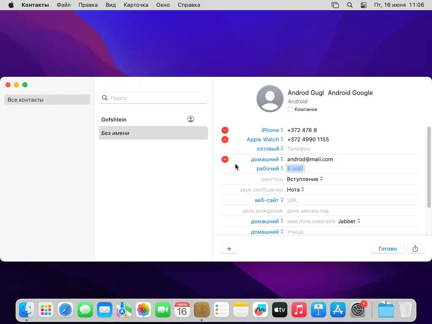The height and width of the screenshot is (324, 432).
Task: Open Maps from the Dock
Action: pyautogui.click(x=124, y=310)
